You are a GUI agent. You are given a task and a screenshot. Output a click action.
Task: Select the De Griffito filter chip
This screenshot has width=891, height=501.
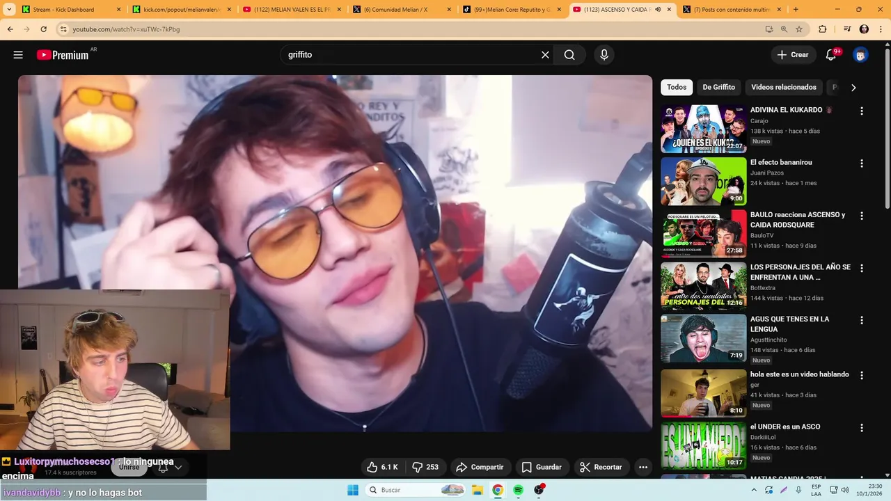(718, 87)
